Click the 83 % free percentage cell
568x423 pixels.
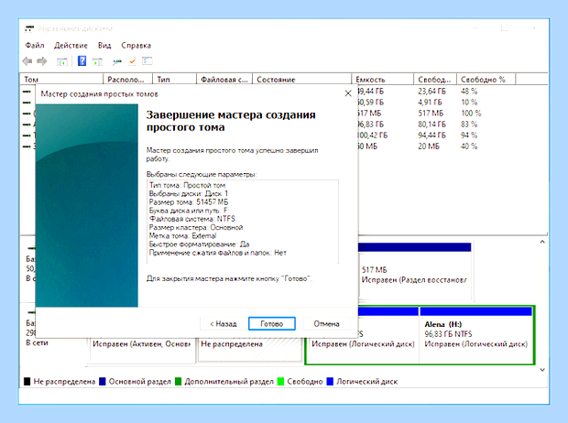click(x=469, y=125)
